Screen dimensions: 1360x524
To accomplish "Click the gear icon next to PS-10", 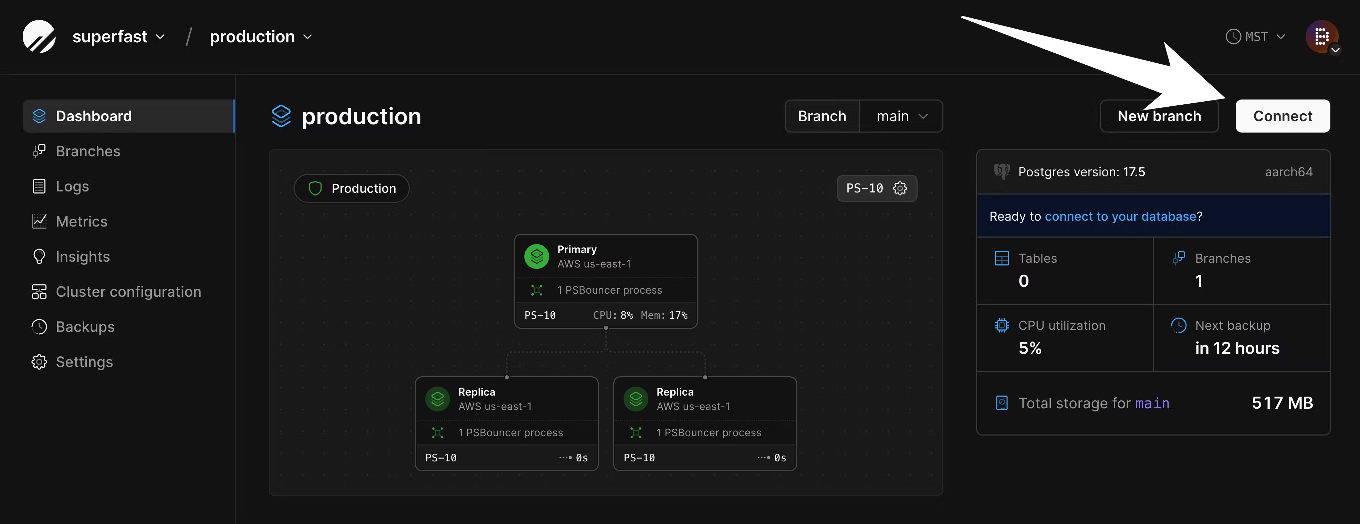I will point(900,188).
